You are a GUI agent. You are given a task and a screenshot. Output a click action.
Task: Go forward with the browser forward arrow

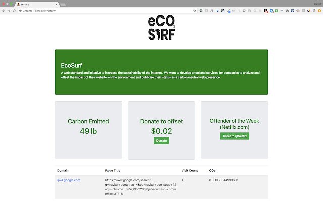(x=9, y=11)
